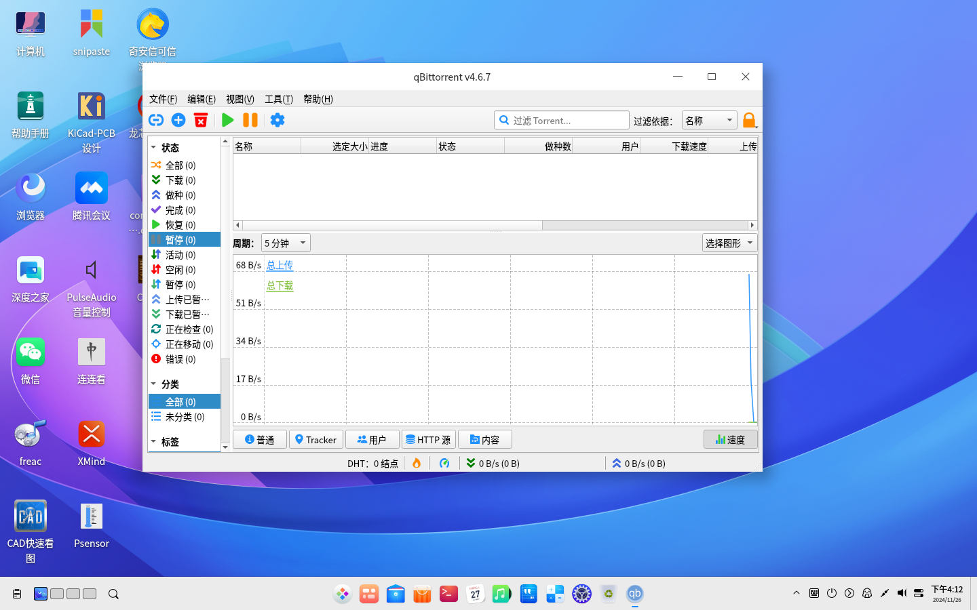Click the orange lock icon
This screenshot has height=610, width=977.
click(x=749, y=120)
